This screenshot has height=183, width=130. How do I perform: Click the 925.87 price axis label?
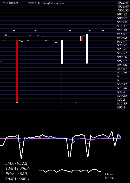(122, 49)
